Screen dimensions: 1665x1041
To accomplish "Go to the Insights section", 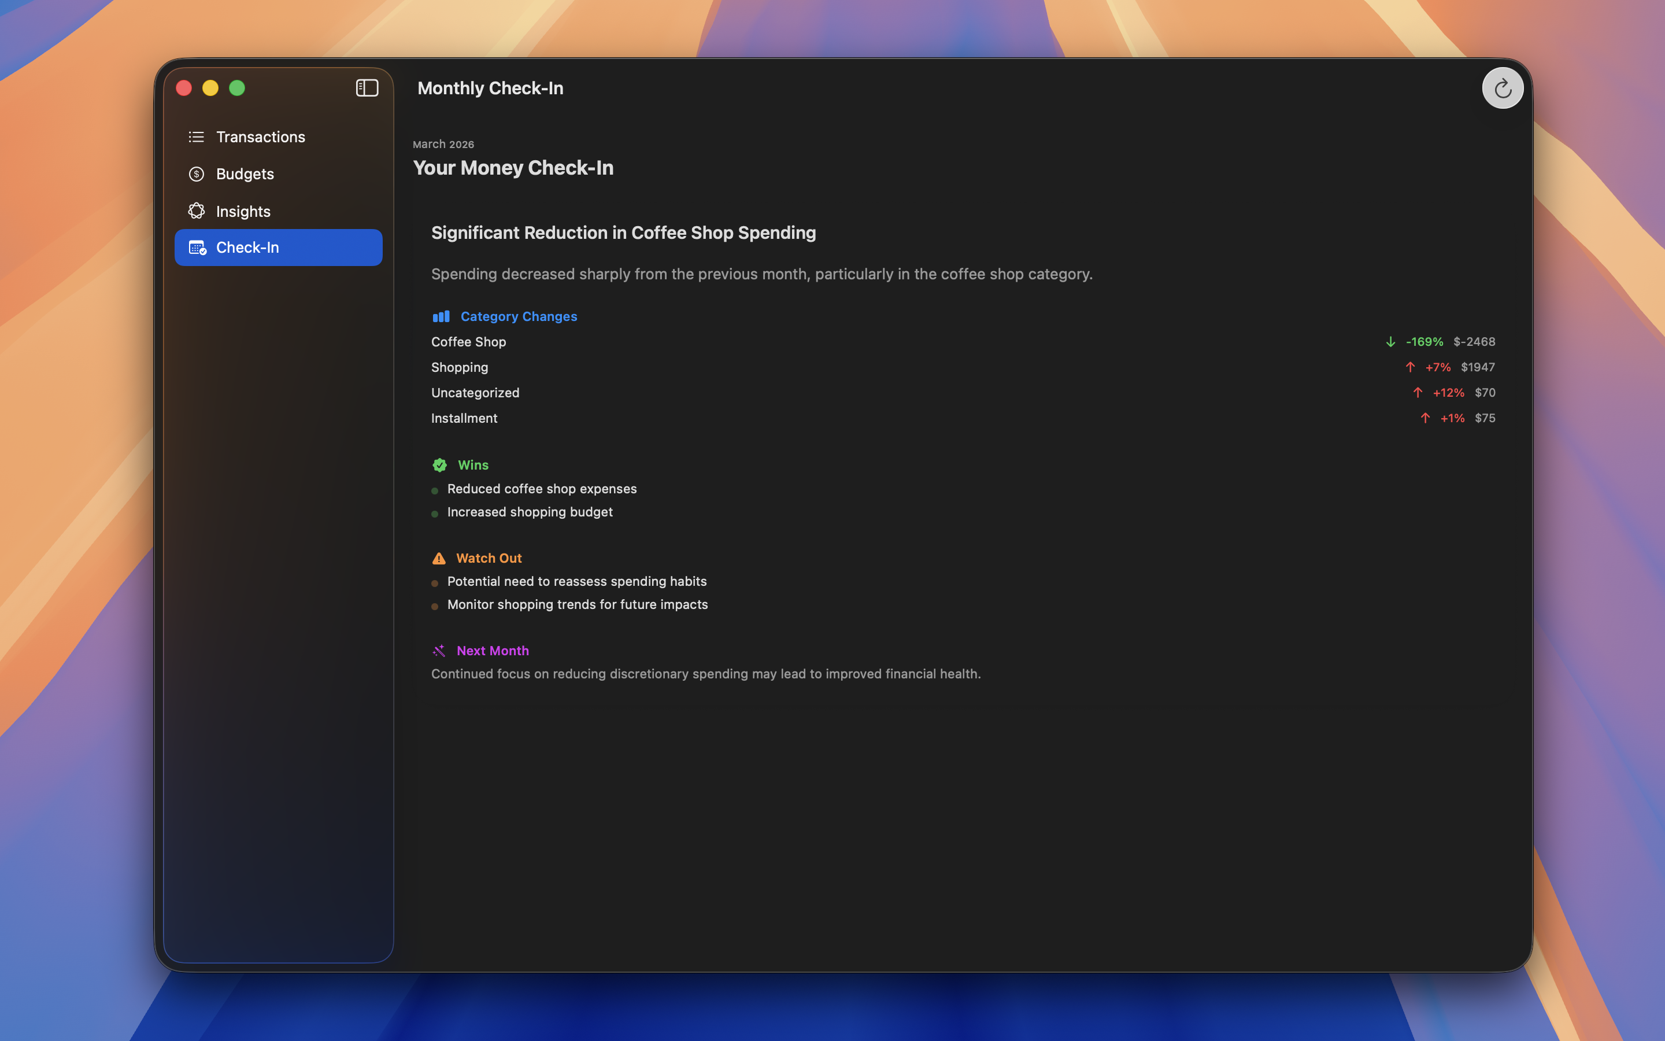I will (x=278, y=211).
